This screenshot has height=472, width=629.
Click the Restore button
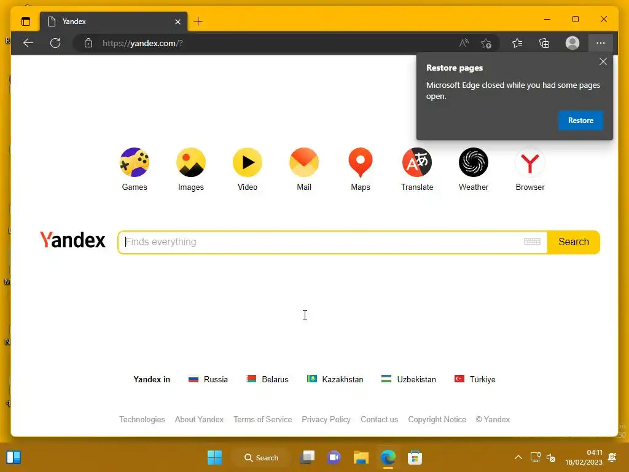click(580, 120)
